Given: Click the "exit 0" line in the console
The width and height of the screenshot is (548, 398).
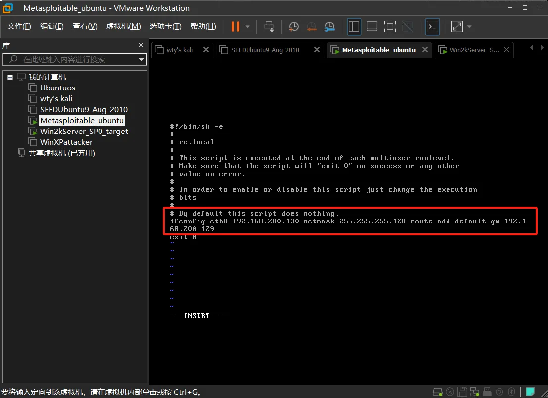Looking at the screenshot, I should tap(183, 237).
